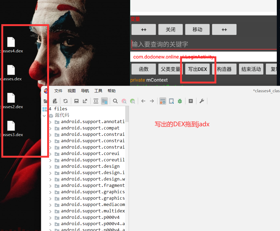Screen dimensions: 280x231
Task: Expand android.support.mediacom package
Action: (x=50, y=205)
